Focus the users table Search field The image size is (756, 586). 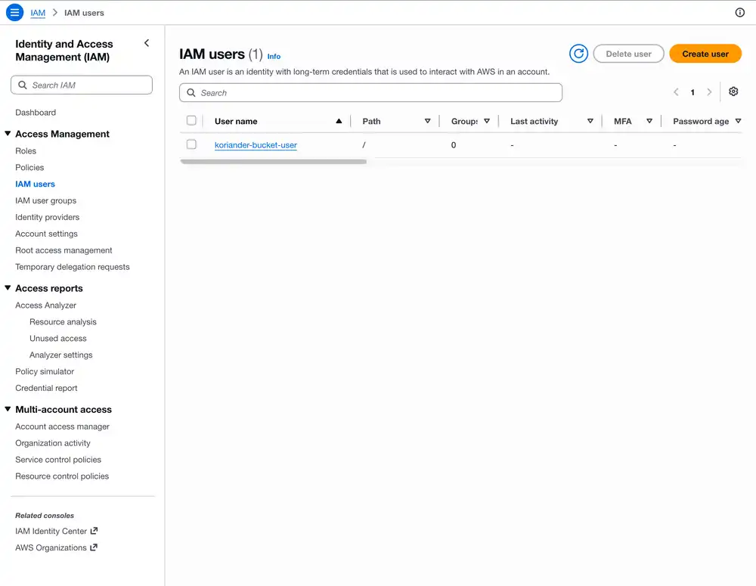[370, 92]
